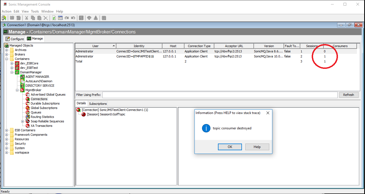Select the dev_ESBTest container icon

[17, 68]
